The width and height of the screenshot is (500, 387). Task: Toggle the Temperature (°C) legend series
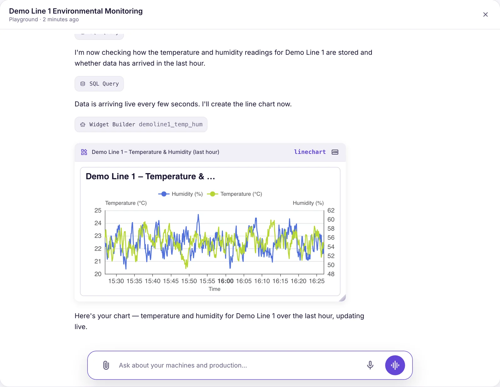coord(234,194)
